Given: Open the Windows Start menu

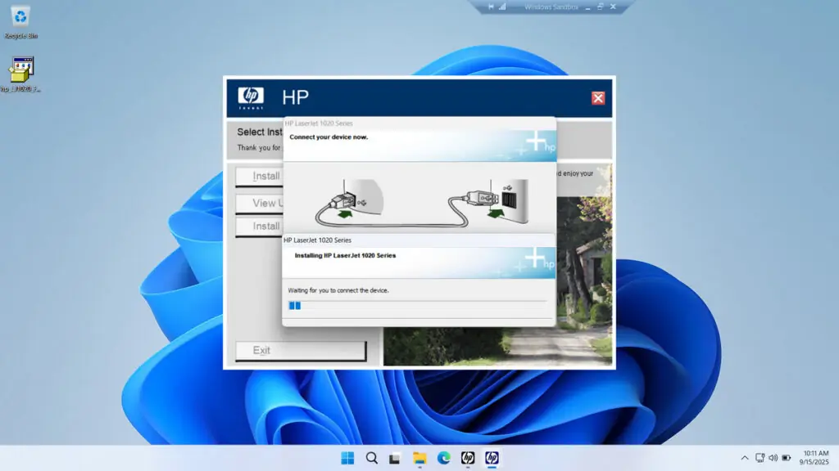Looking at the screenshot, I should (347, 458).
